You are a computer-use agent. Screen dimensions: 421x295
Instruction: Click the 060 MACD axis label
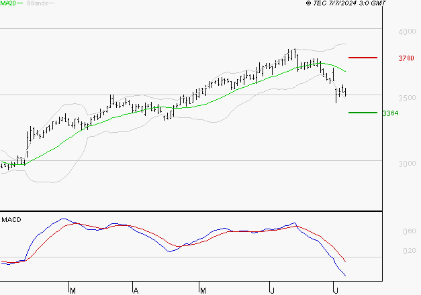tap(409, 231)
